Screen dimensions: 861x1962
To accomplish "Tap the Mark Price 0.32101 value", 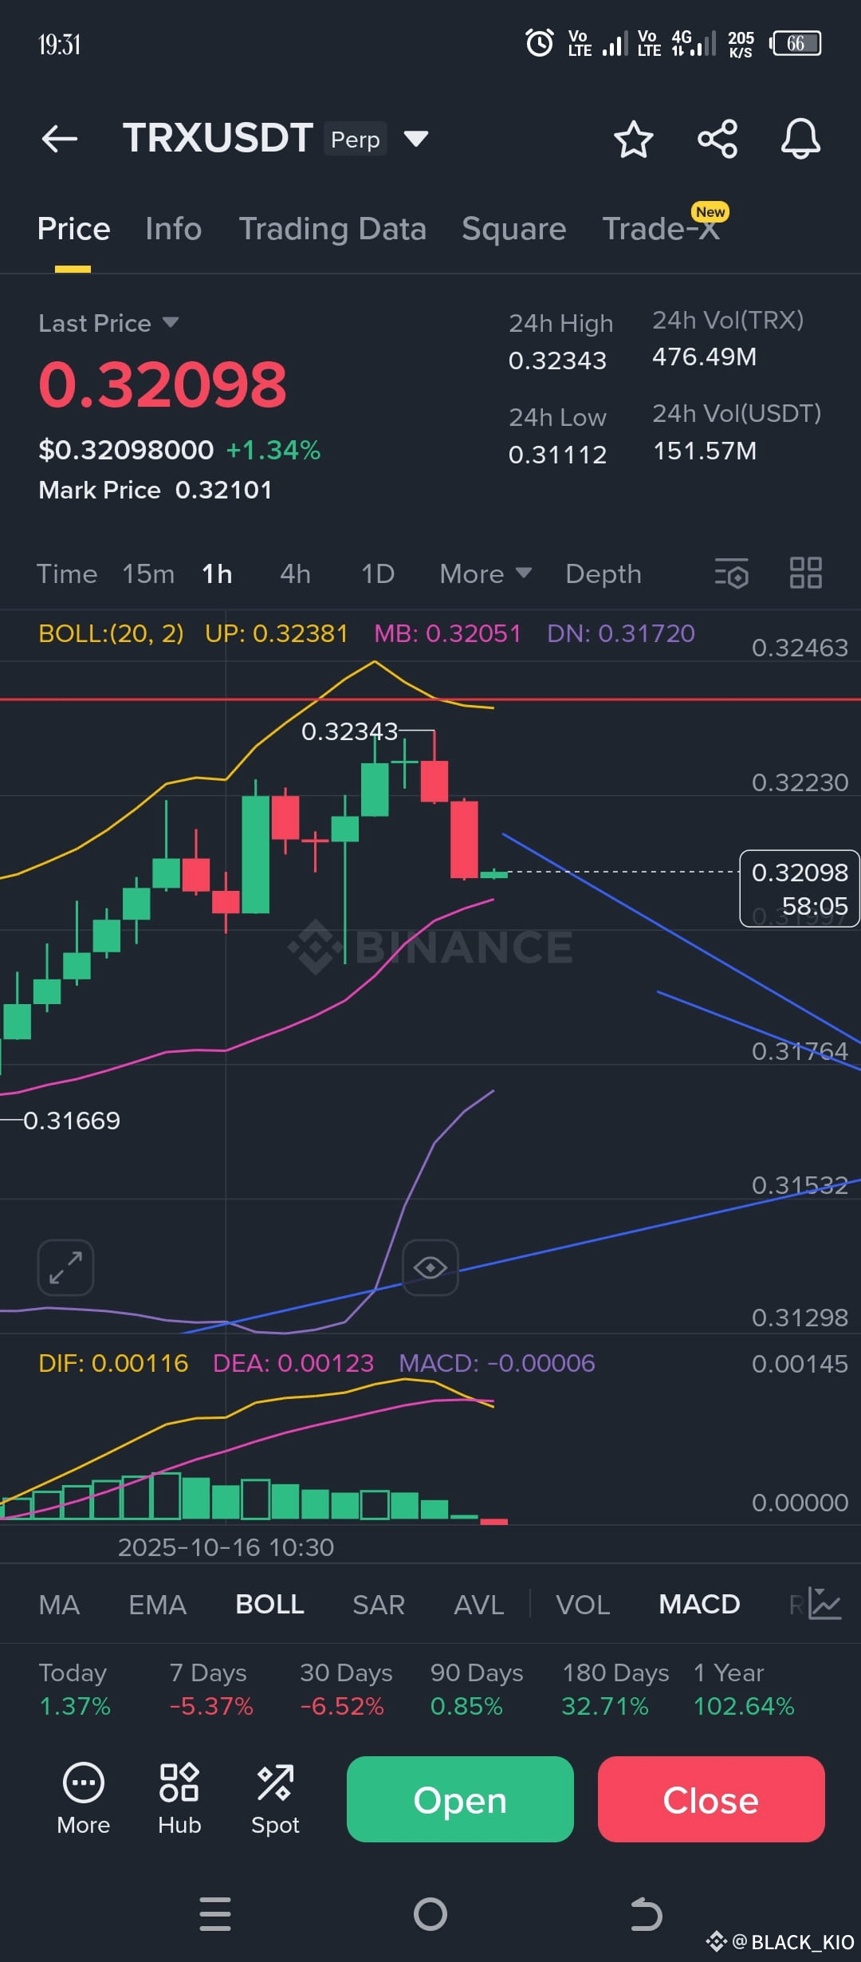I will [x=223, y=490].
